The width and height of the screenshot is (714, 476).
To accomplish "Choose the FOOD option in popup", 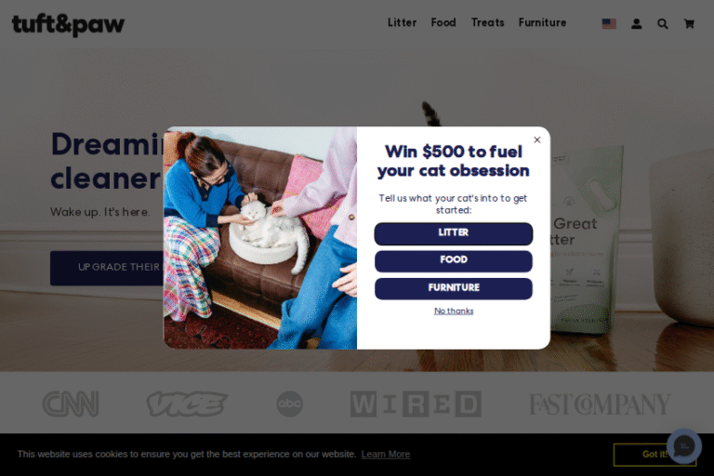I will pyautogui.click(x=454, y=261).
